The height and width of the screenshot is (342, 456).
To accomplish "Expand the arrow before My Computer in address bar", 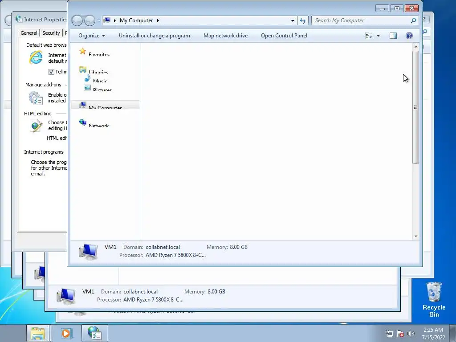I will click(115, 20).
